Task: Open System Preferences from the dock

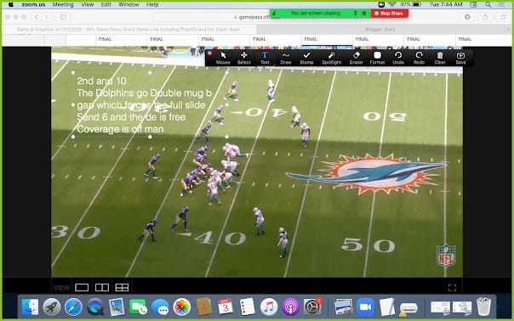Action: 312,307
